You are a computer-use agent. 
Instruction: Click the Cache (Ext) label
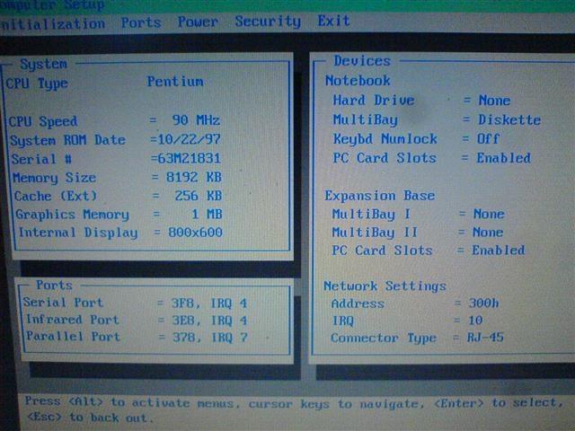(x=56, y=196)
